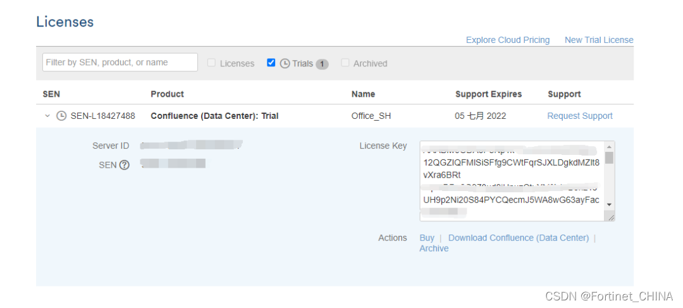Click the clock icon next to Trials
683x308 pixels.
tap(285, 64)
